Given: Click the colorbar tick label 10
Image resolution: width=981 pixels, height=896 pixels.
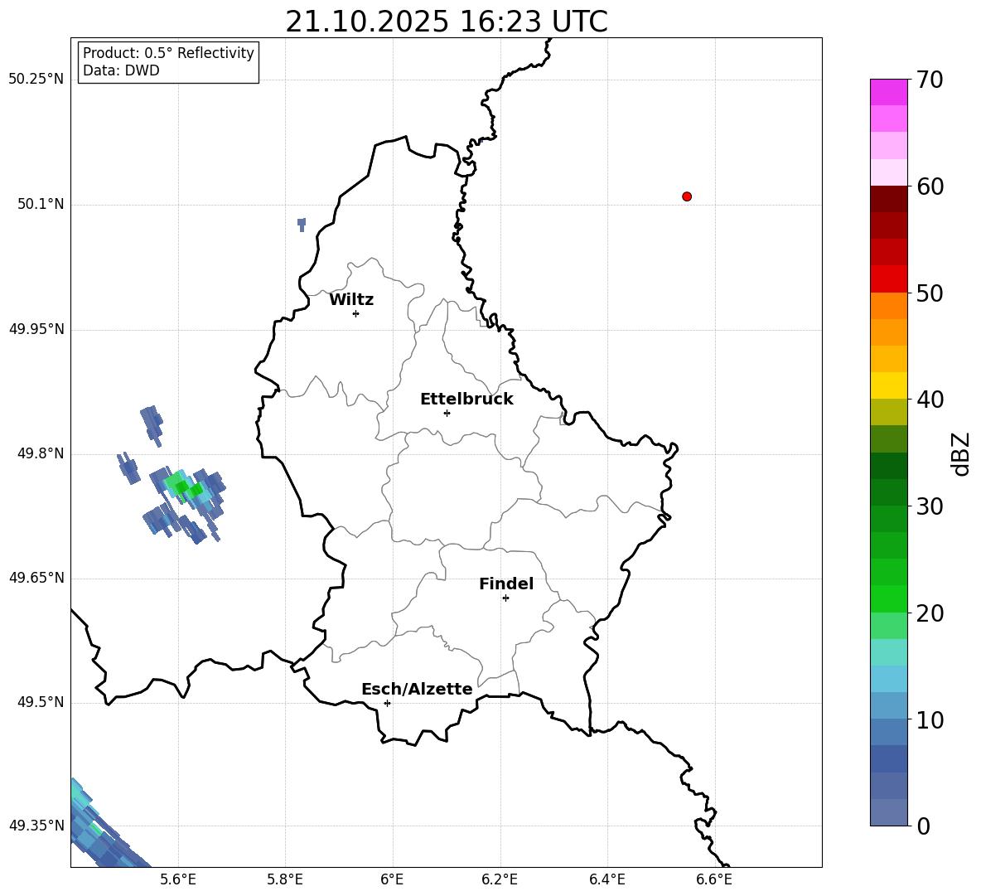Looking at the screenshot, I should [930, 721].
